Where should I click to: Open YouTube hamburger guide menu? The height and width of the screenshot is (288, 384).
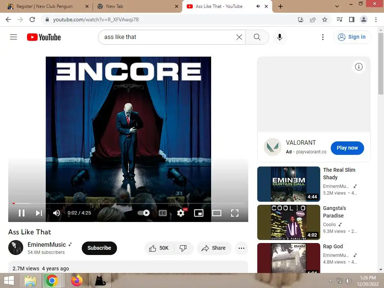pyautogui.click(x=13, y=37)
